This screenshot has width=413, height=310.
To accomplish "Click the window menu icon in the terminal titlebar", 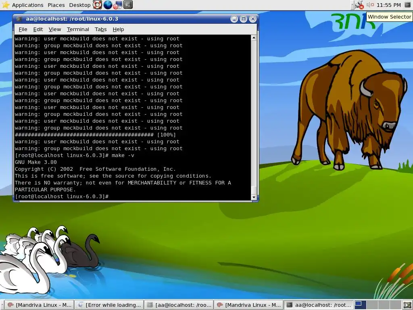I will point(19,19).
